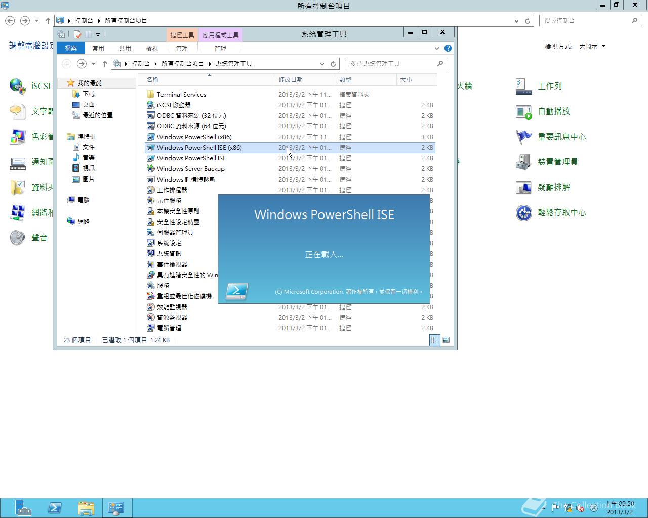This screenshot has width=648, height=518.
Task: Expand the ribbon chevron
Action: point(437,48)
